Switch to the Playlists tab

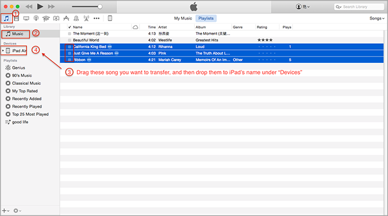206,19
